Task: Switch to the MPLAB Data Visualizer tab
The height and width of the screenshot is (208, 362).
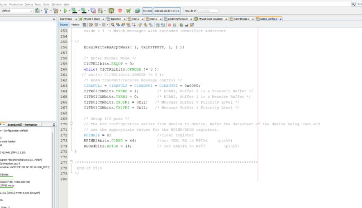Action: (210, 19)
